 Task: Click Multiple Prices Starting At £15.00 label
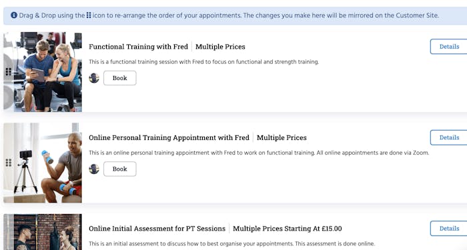coord(288,229)
